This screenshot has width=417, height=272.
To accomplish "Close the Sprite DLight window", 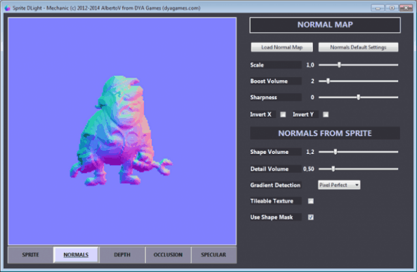I will 405,7.
